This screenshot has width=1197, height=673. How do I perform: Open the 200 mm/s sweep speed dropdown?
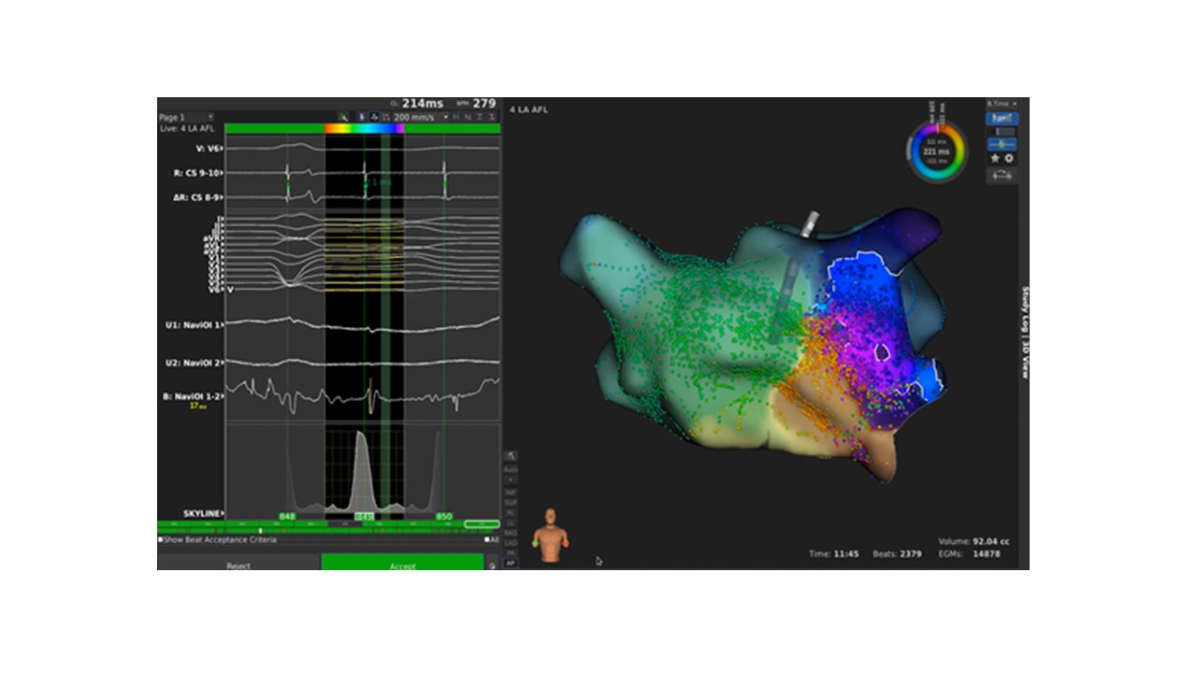(421, 117)
